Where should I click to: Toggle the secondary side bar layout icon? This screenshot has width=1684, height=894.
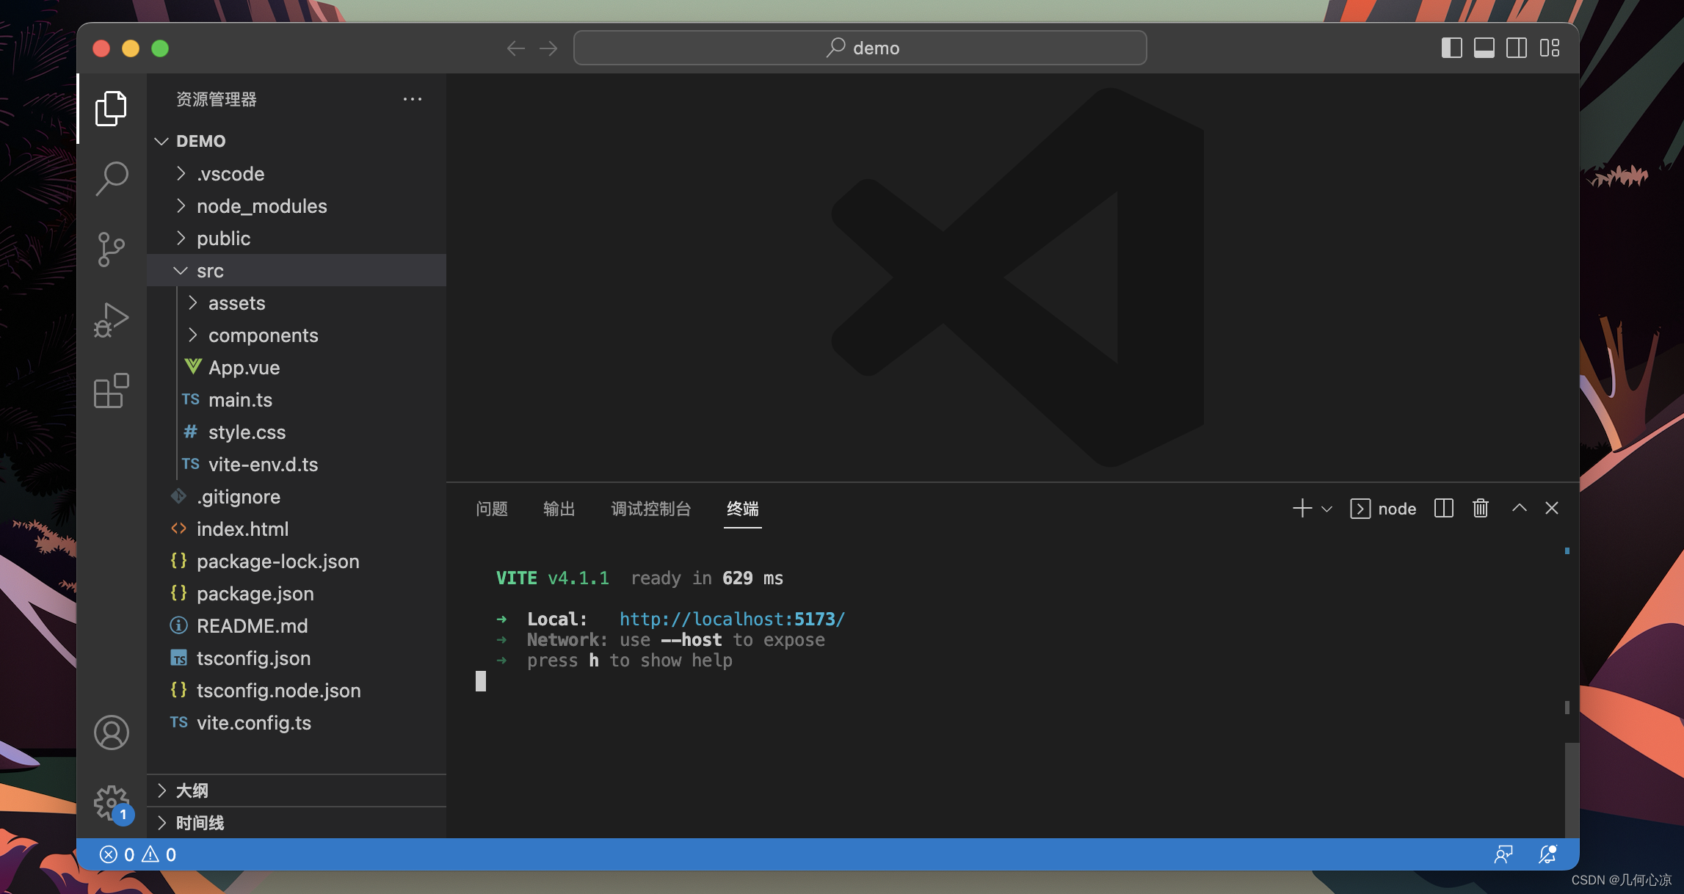(1517, 48)
